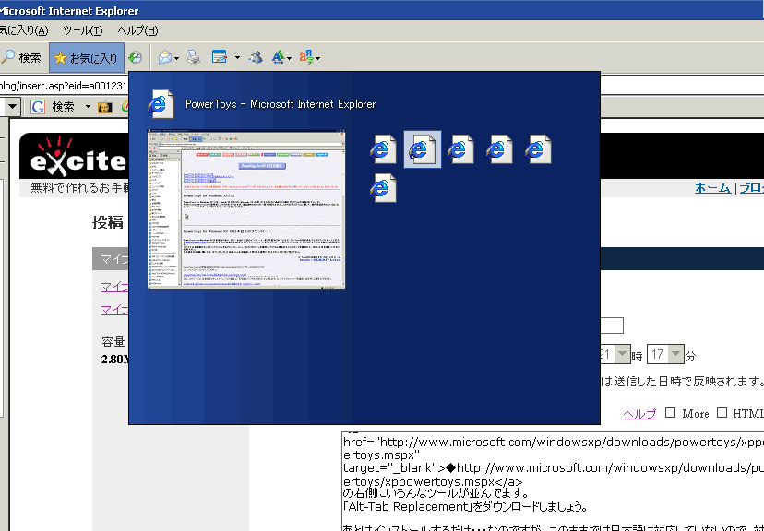Image resolution: width=764 pixels, height=531 pixels.
Task: Open the minute dropdown showing 17
Action: pos(675,354)
